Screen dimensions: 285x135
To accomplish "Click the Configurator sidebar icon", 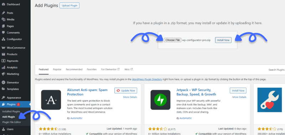I will pyautogui.click(x=3, y=39).
